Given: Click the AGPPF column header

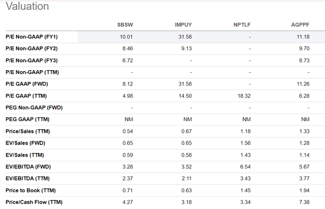Looking at the screenshot, I should point(300,25).
